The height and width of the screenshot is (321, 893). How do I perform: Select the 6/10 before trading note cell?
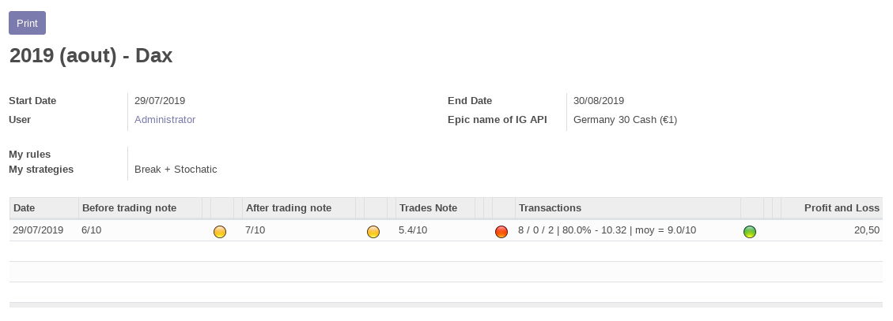pos(92,230)
